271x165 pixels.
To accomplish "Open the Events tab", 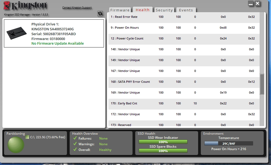I will pos(186,10).
